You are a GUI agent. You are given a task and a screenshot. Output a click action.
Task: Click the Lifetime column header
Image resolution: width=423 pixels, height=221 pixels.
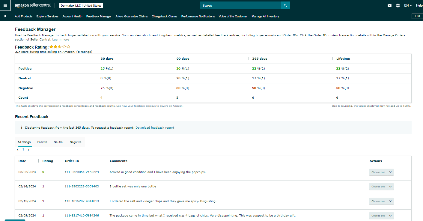(343, 59)
